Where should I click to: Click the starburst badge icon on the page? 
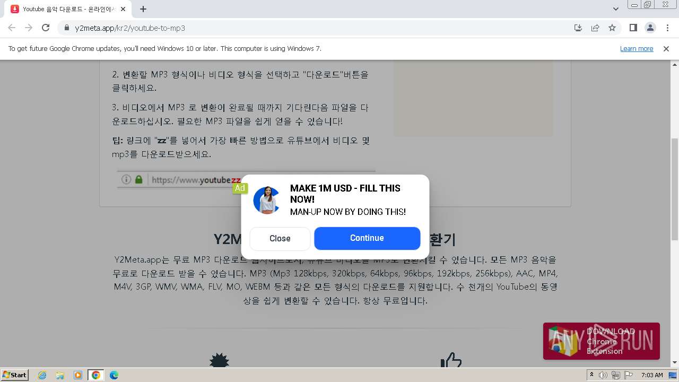pyautogui.click(x=219, y=361)
